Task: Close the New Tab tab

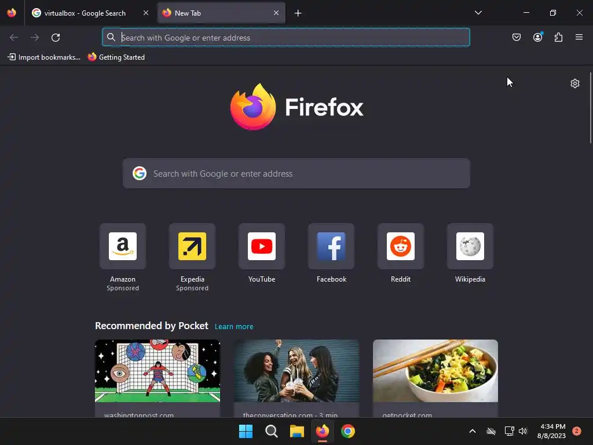Action: (x=276, y=13)
